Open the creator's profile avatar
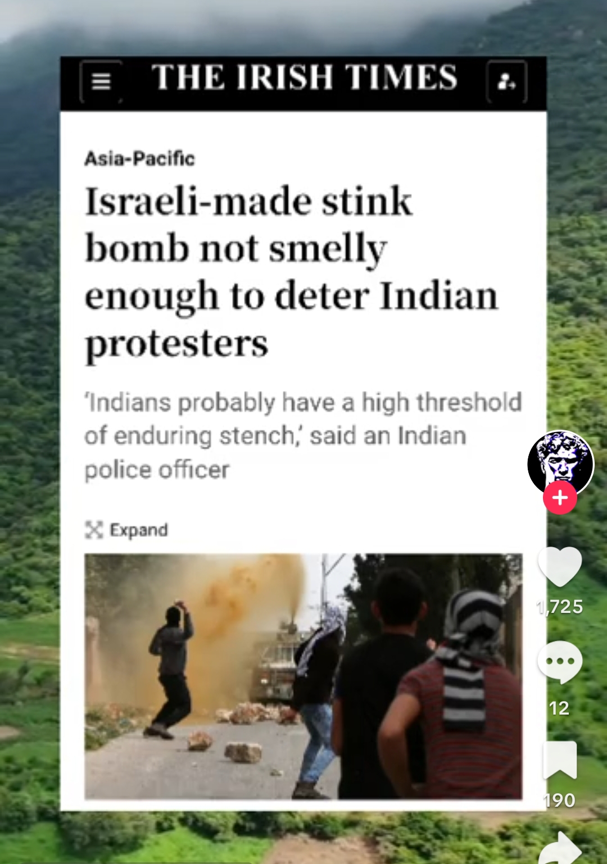Image resolution: width=607 pixels, height=864 pixels. (560, 463)
